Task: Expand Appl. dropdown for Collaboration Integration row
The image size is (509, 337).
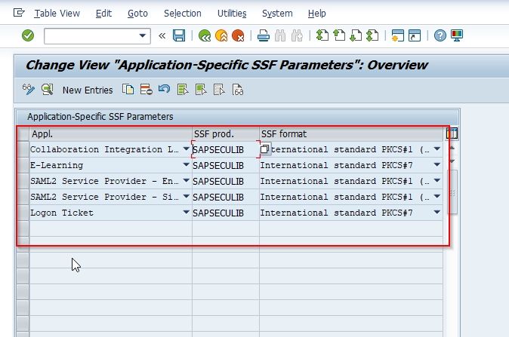Action: coord(186,149)
